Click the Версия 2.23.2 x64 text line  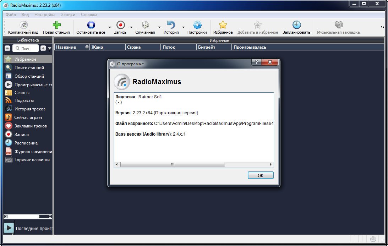tap(157, 113)
